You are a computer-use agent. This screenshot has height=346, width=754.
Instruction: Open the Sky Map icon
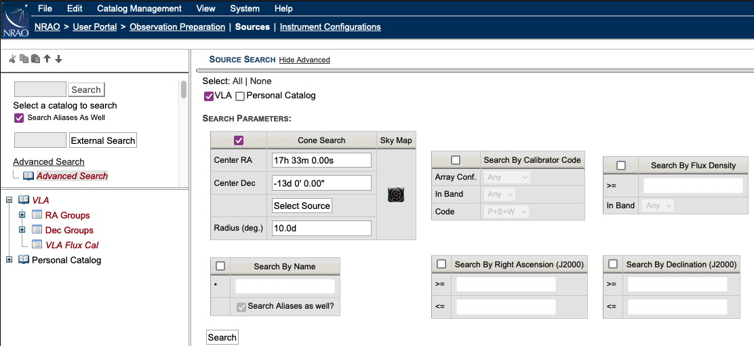[x=396, y=195]
